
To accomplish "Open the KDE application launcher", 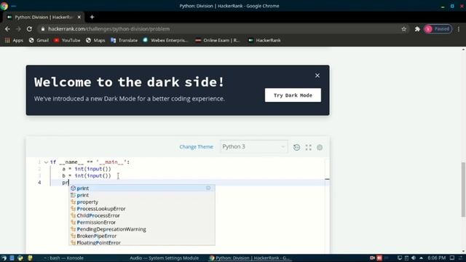I will tap(4, 258).
